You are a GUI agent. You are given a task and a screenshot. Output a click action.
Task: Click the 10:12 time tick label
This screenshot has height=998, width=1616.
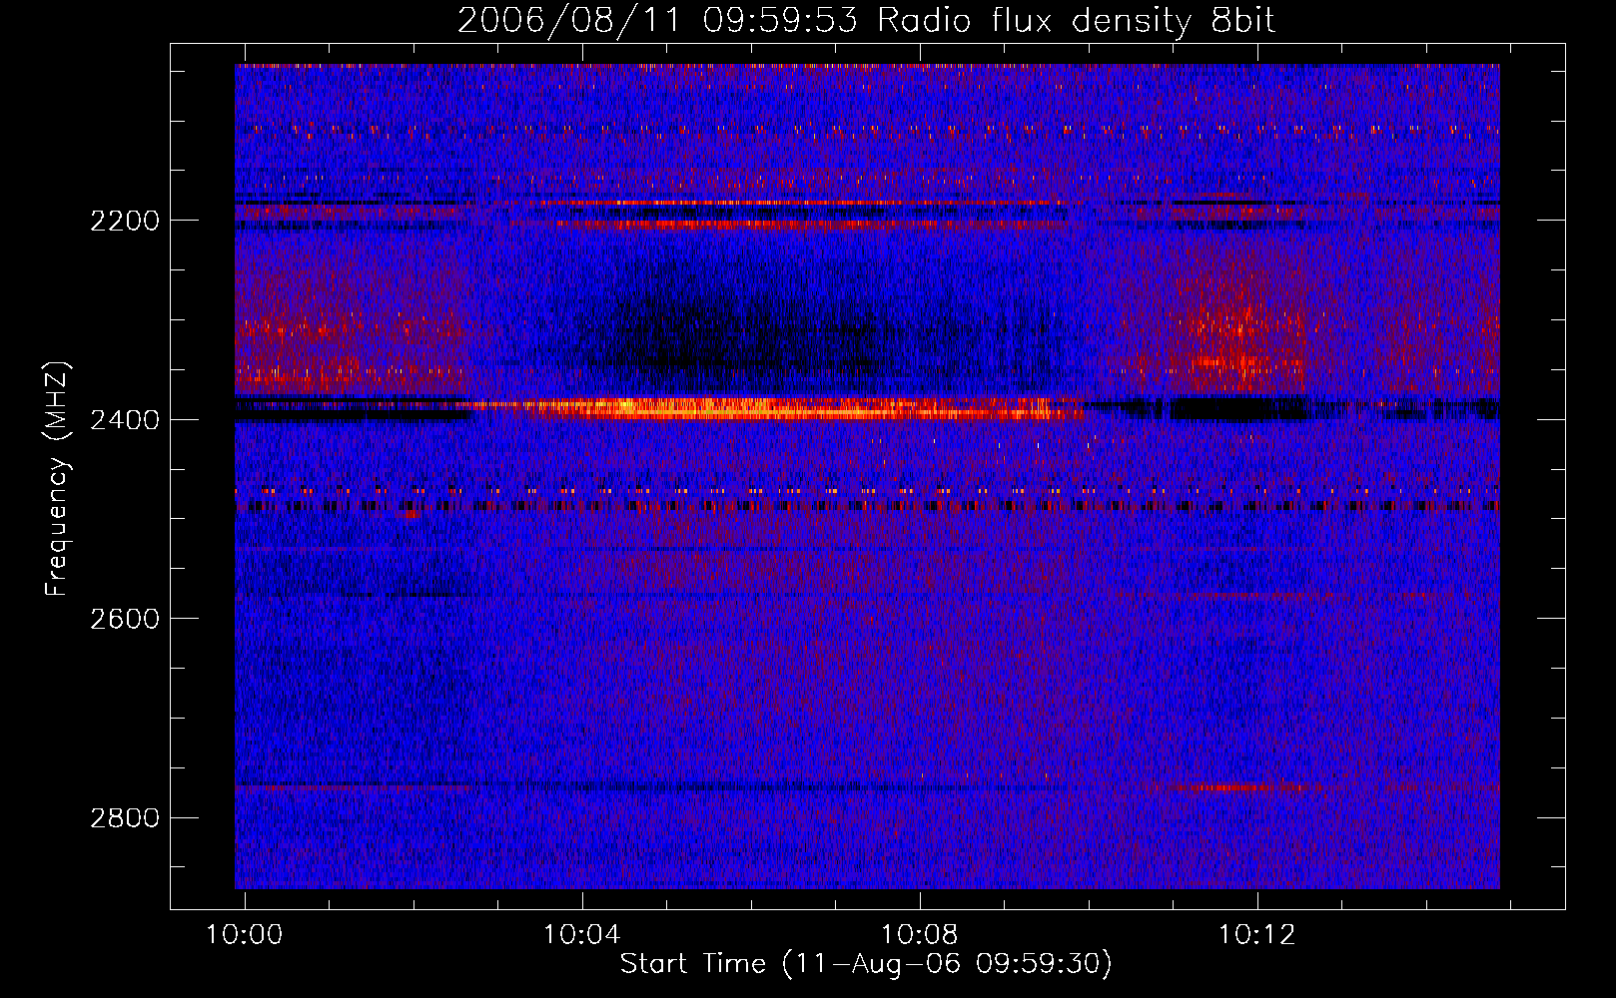[1257, 934]
